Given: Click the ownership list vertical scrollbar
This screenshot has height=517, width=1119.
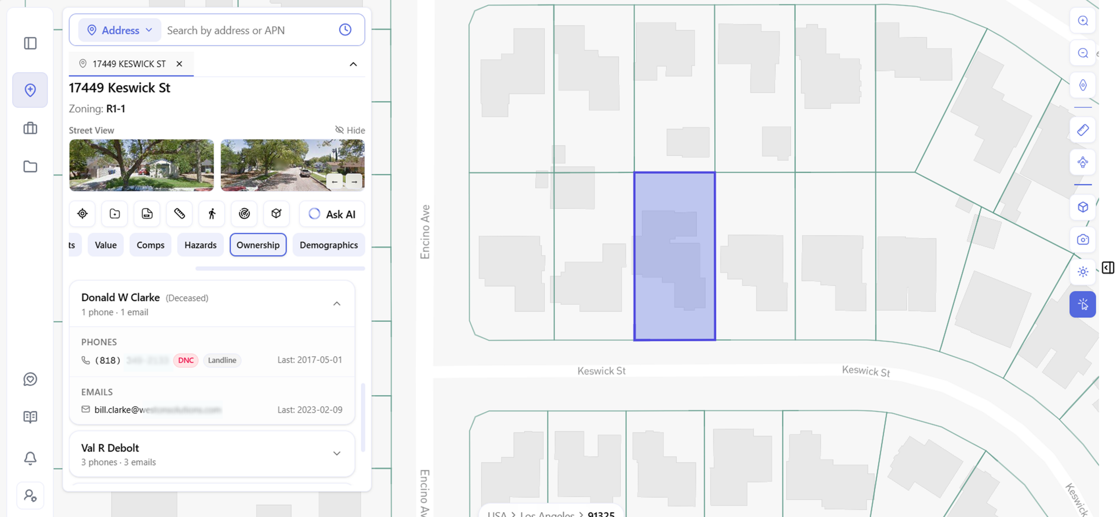Looking at the screenshot, I should point(362,417).
